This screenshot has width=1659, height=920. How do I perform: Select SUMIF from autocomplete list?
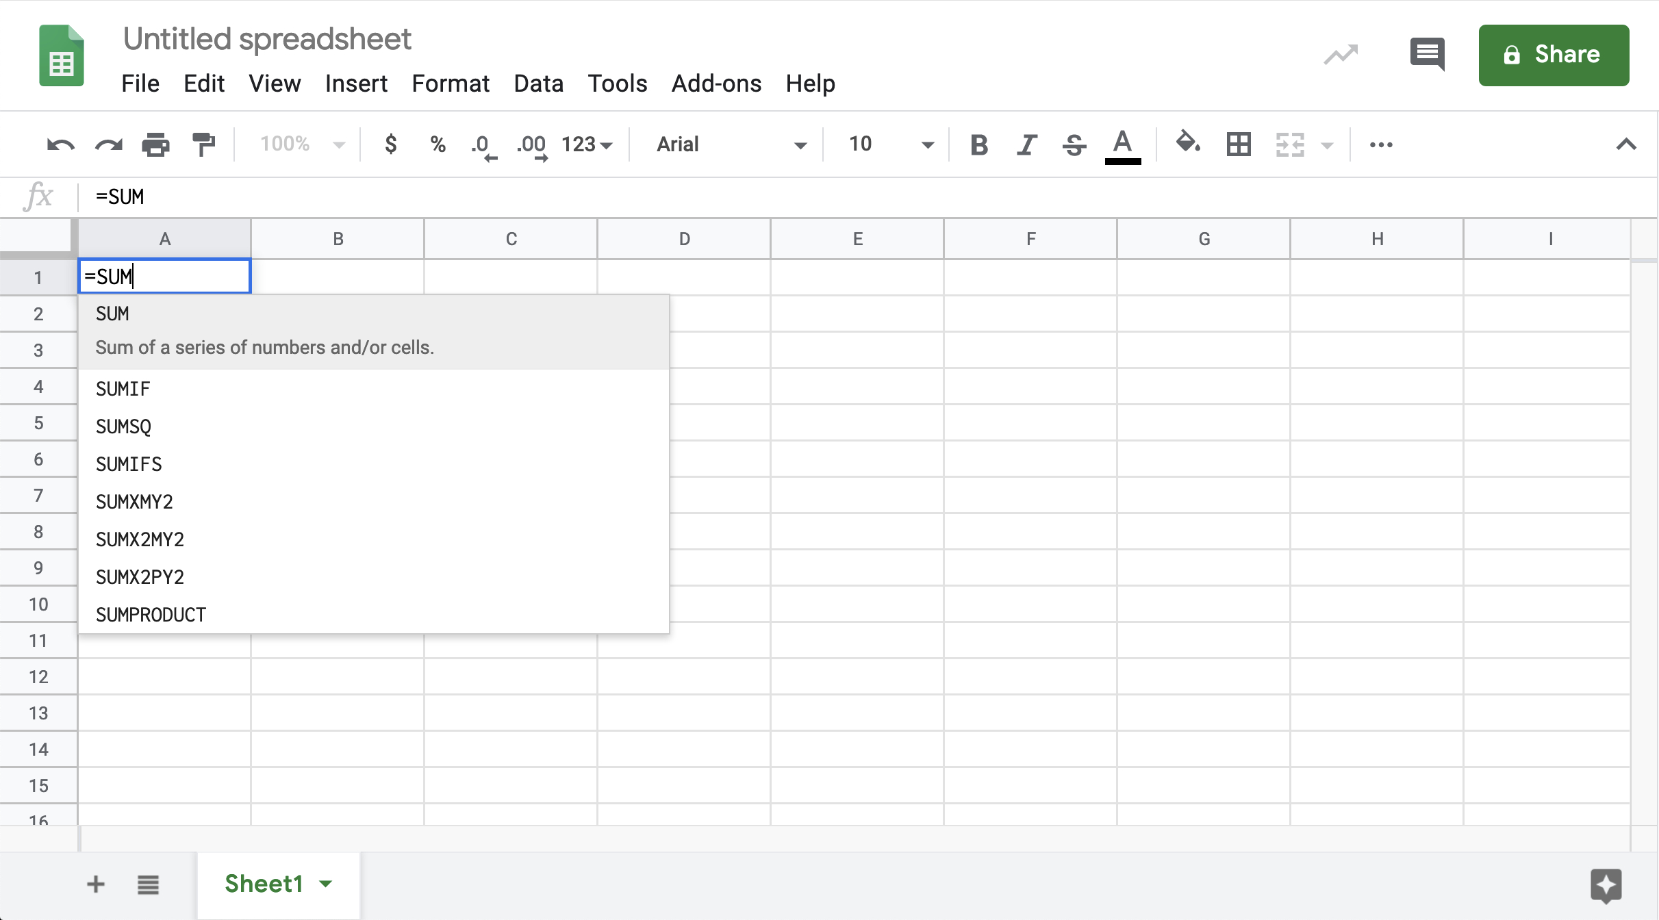tap(123, 389)
